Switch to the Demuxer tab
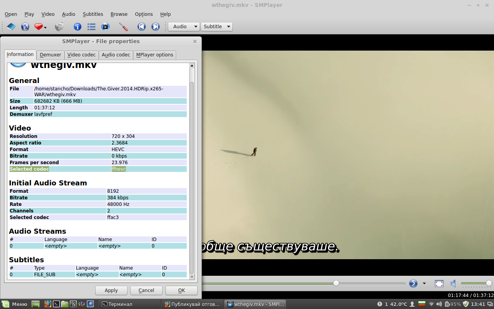Viewport: 494px width, 309px height. (51, 55)
